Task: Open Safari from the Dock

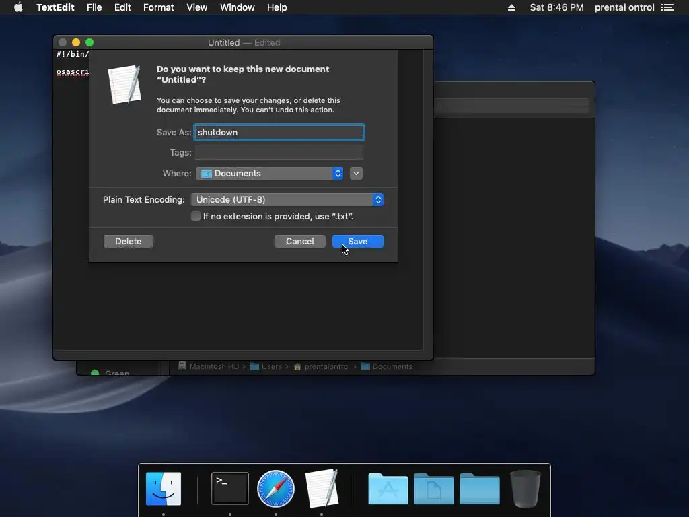Action: [275, 489]
